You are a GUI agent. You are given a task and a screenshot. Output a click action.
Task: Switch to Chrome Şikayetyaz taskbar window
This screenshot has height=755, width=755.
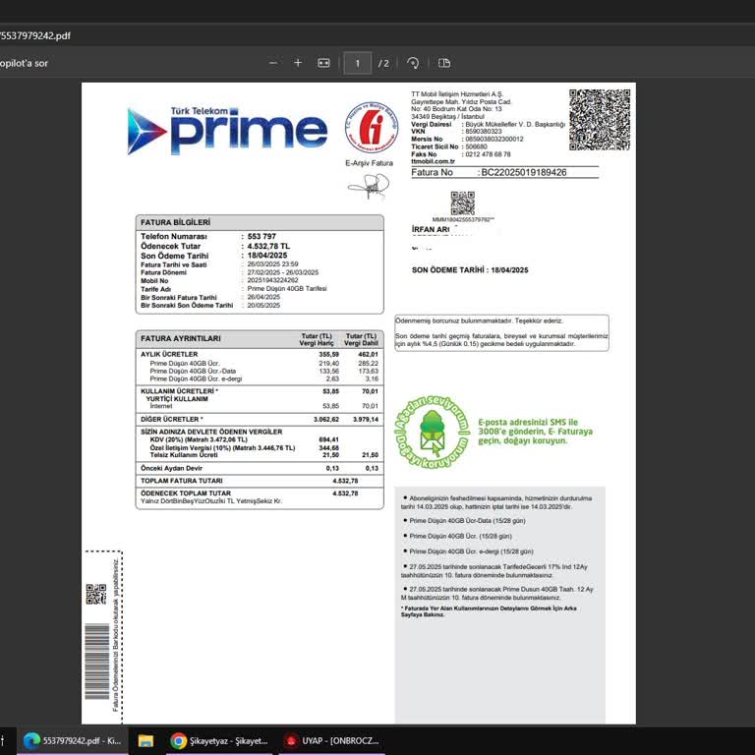(219, 740)
